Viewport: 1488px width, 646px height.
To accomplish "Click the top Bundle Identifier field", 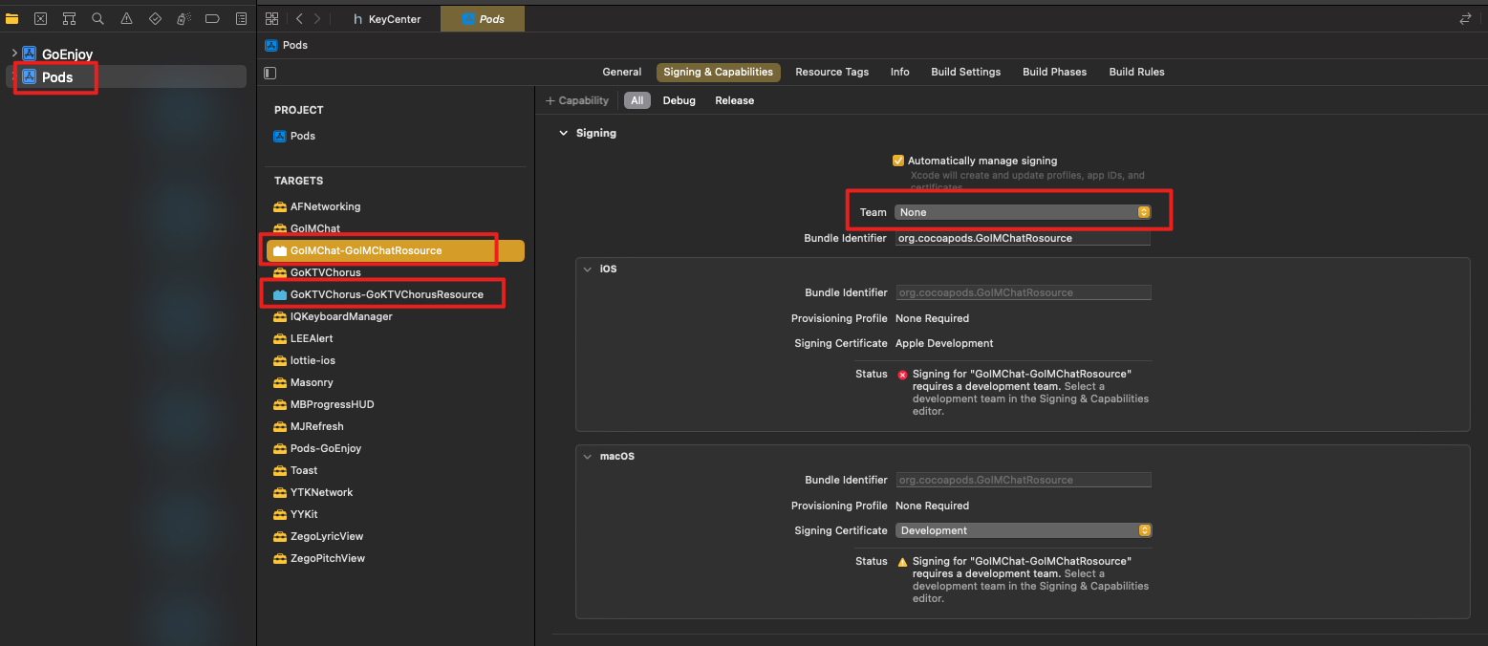I will point(1023,238).
